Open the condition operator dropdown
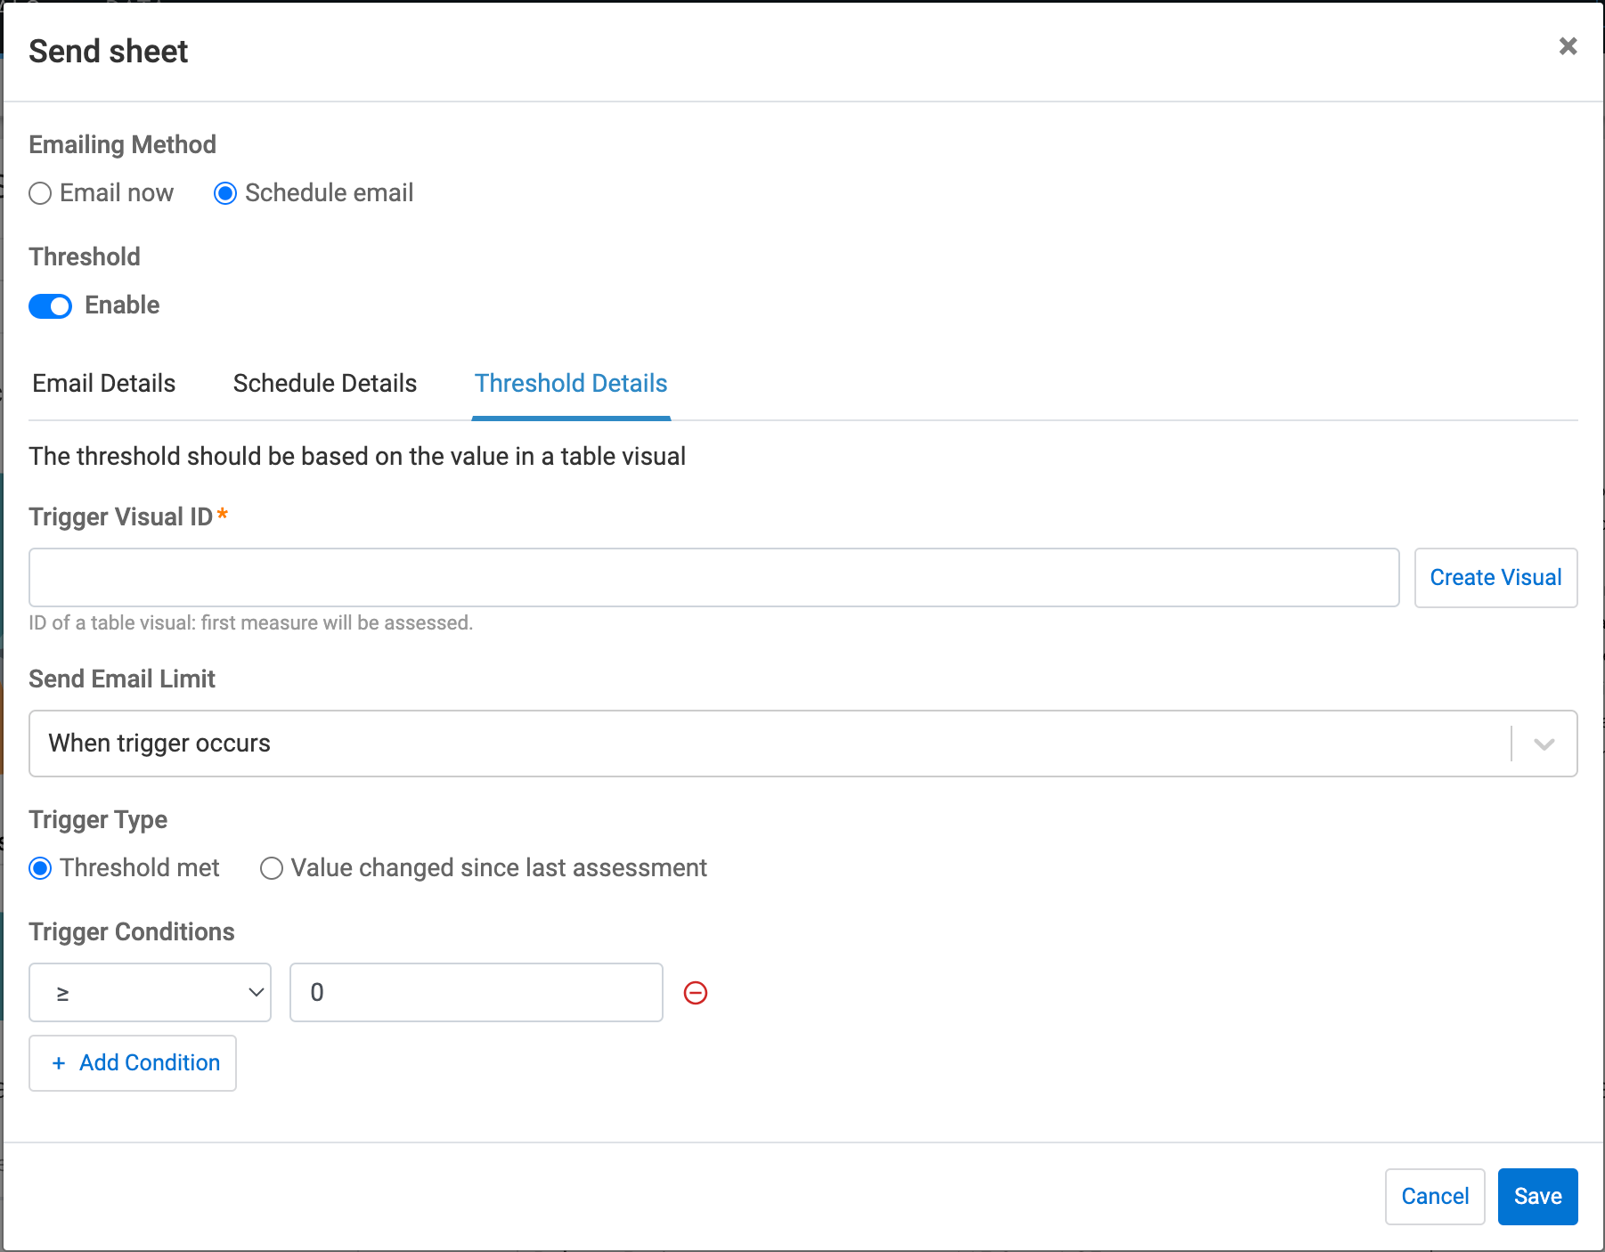Viewport: 1605px width, 1252px height. [x=151, y=992]
